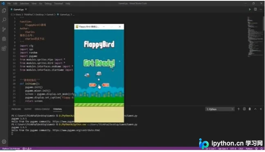Screen dimensions: 265x152
Task: Click the blue bird sprite in FlappyBird game
Action: (x=87, y=75)
